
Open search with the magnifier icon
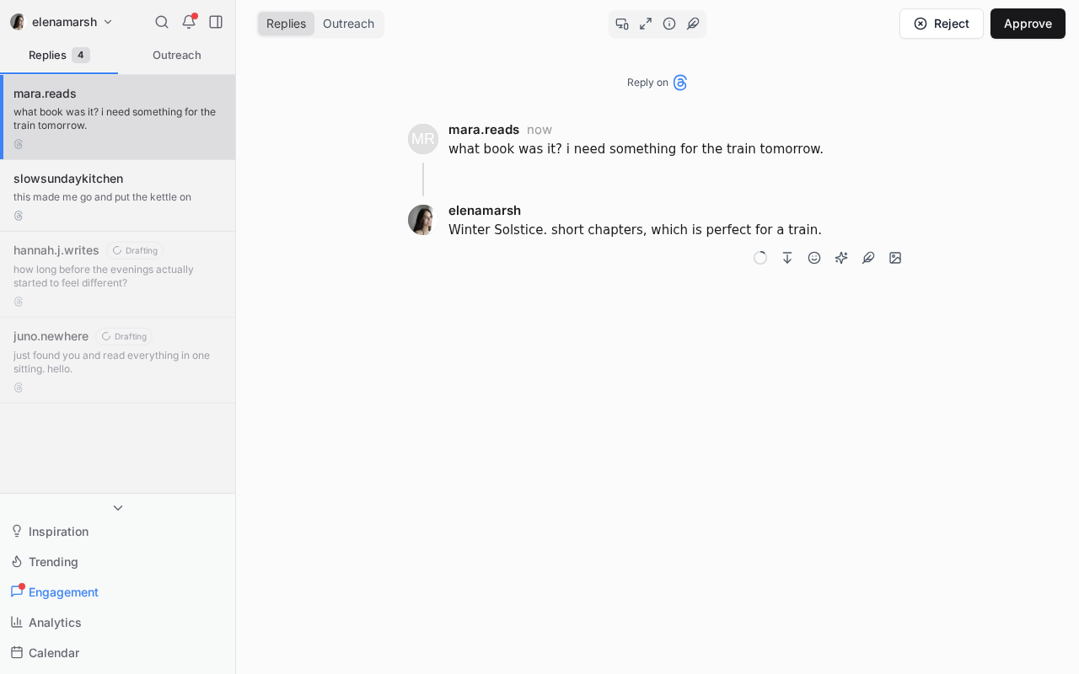(162, 22)
